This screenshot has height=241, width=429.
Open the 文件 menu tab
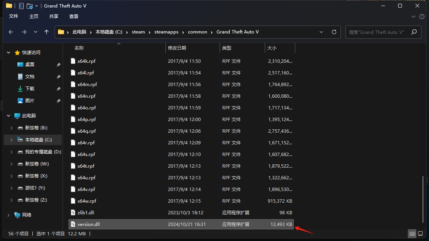pyautogui.click(x=14, y=17)
